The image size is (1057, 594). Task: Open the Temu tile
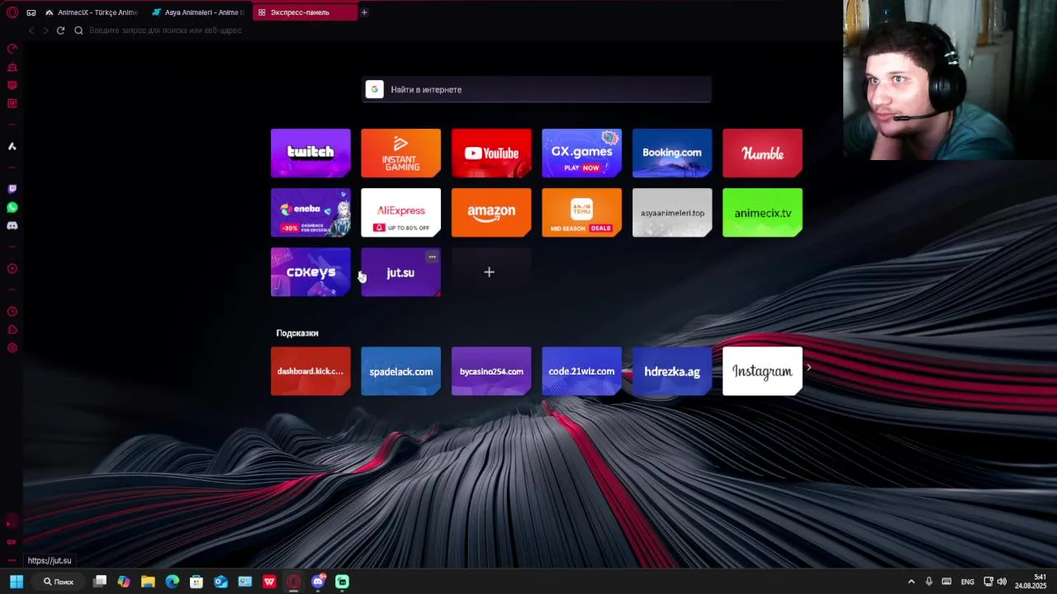581,213
